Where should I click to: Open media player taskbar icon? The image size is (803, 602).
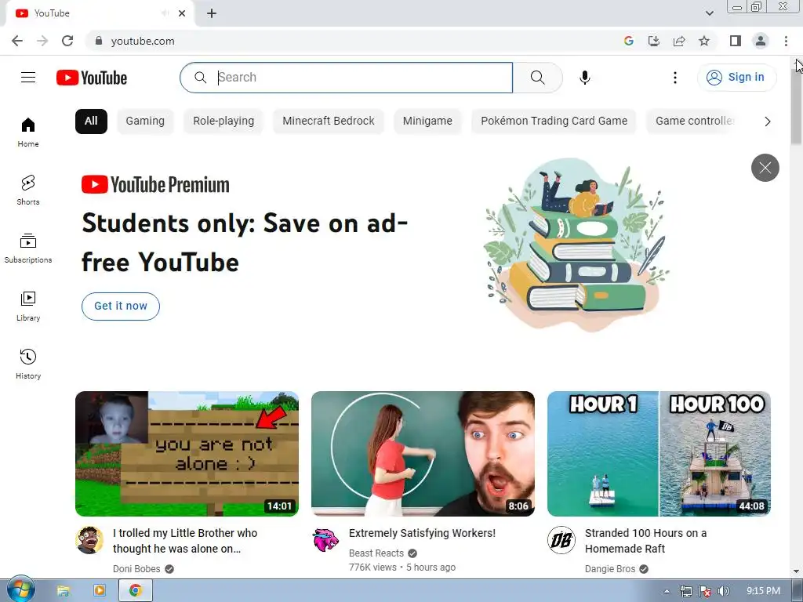pyautogui.click(x=100, y=591)
